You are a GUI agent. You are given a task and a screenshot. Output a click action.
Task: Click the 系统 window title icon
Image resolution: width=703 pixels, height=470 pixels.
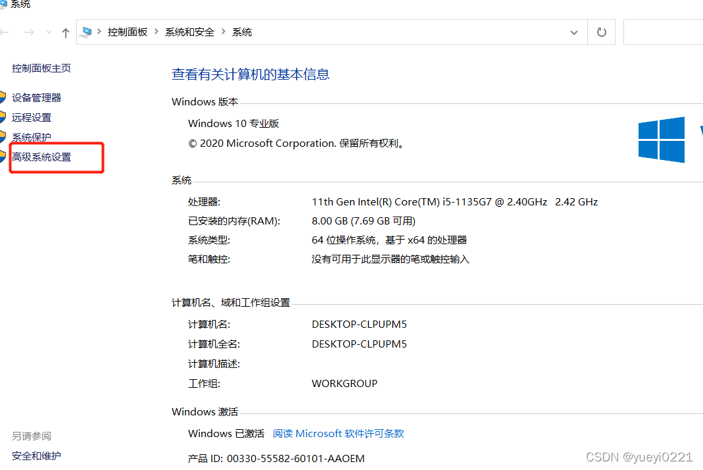(3, 5)
